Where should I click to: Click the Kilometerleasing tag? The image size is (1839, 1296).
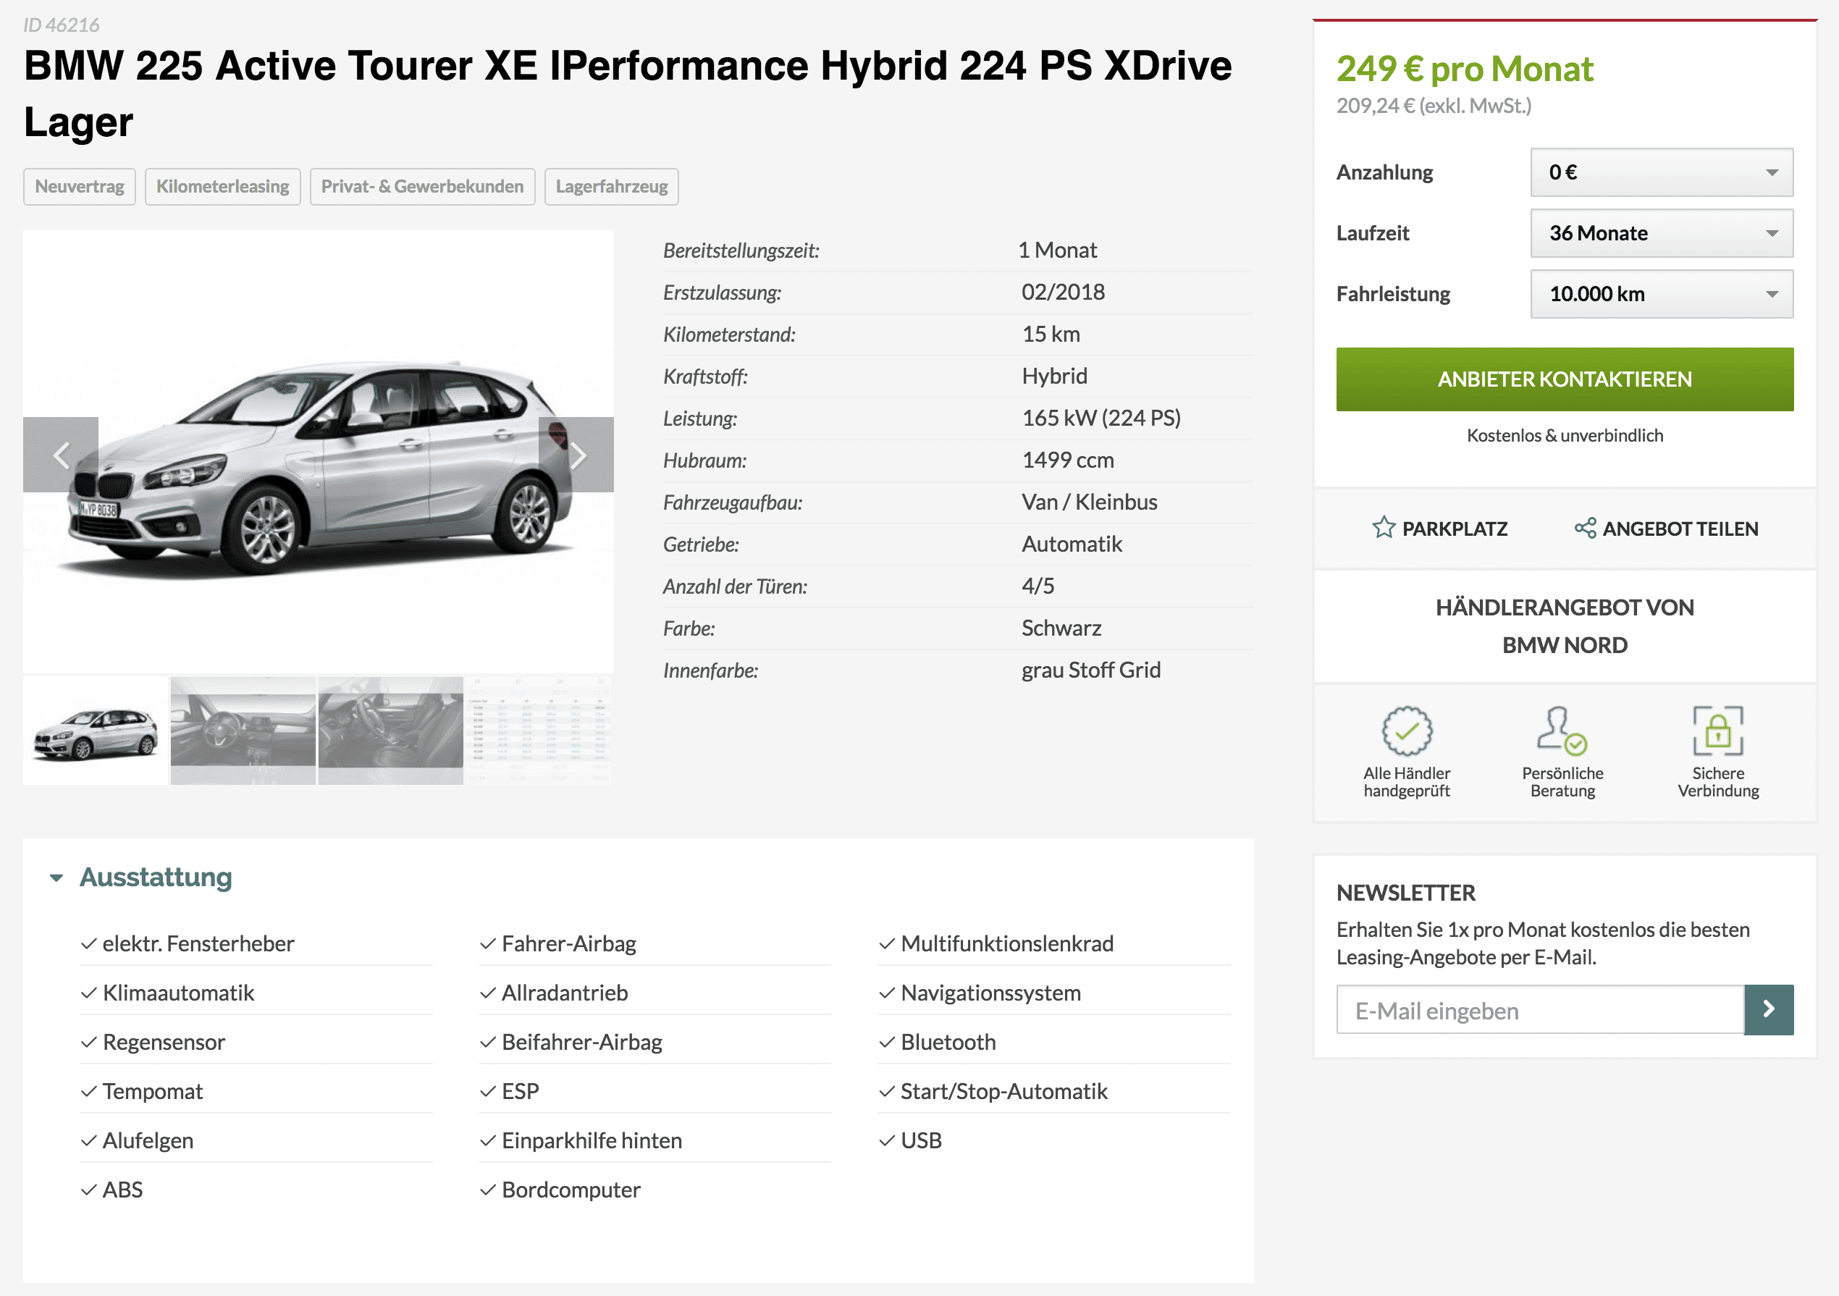click(223, 187)
